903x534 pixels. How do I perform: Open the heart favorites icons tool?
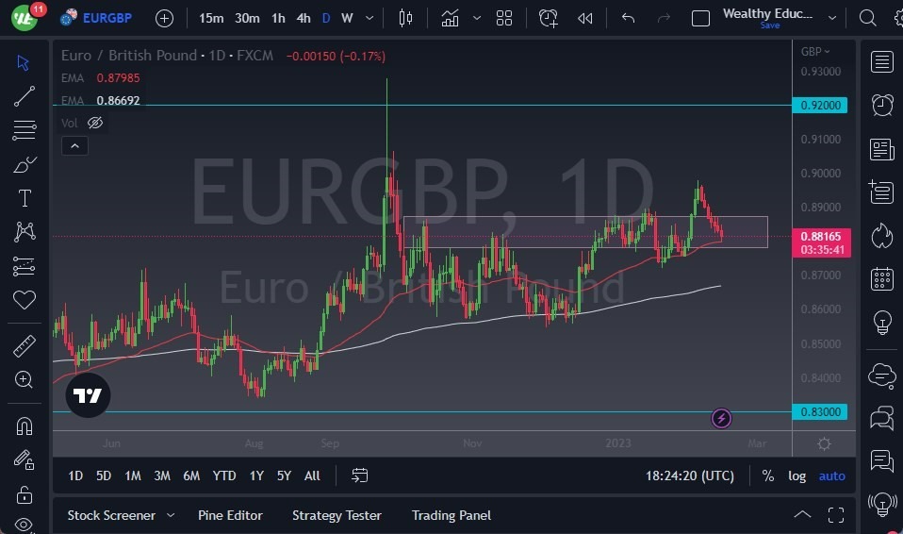point(25,300)
